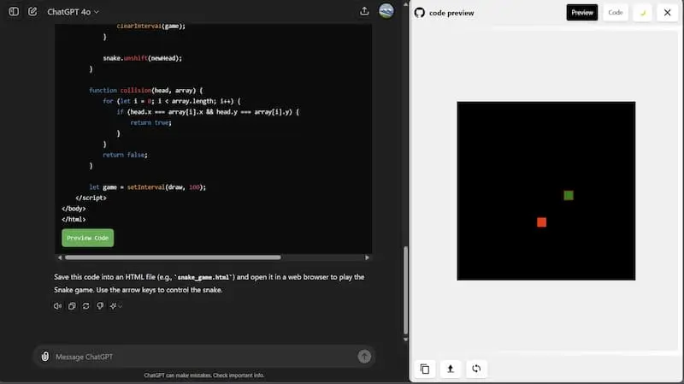
Task: Copy preview code with the copy icon
Action: [x=425, y=369]
